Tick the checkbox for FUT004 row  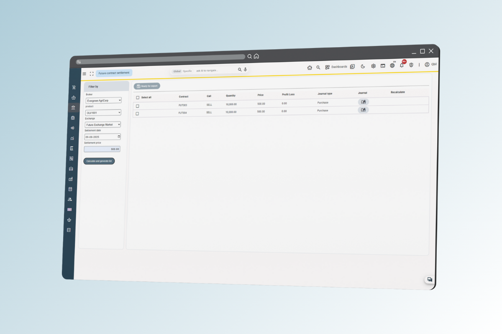tap(137, 114)
